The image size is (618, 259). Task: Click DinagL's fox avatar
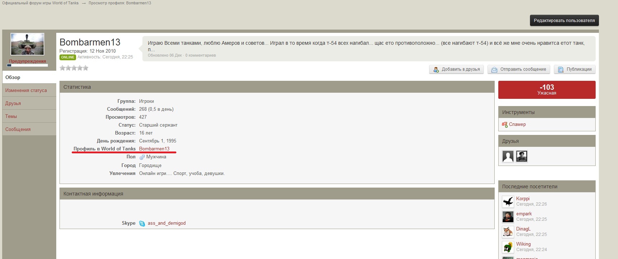click(508, 232)
